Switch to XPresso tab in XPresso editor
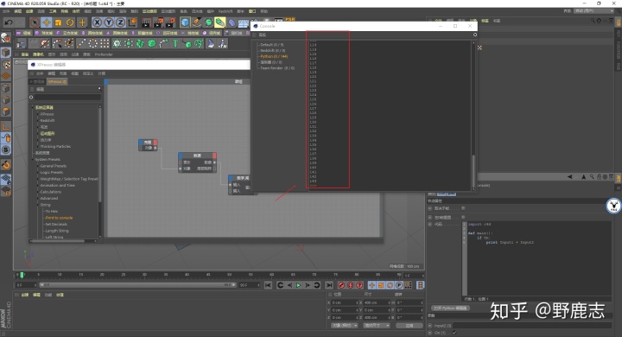Screen dimensions: 622x337 coord(57,81)
